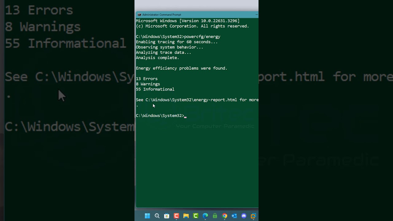Click 'Analyzing trace data...' line
This screenshot has height=221, width=393.
tap(164, 52)
